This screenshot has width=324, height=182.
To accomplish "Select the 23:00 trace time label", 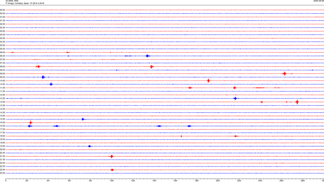I will [x=2, y=170].
